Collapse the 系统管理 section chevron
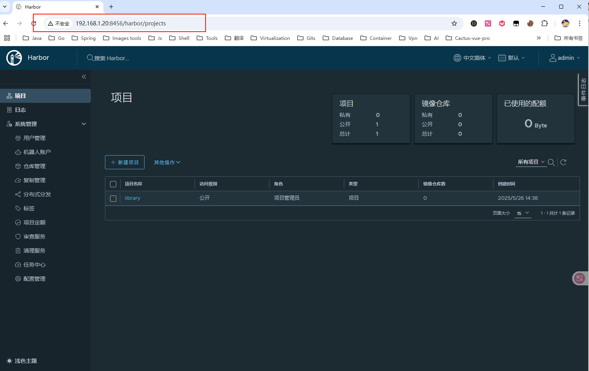 [x=83, y=124]
